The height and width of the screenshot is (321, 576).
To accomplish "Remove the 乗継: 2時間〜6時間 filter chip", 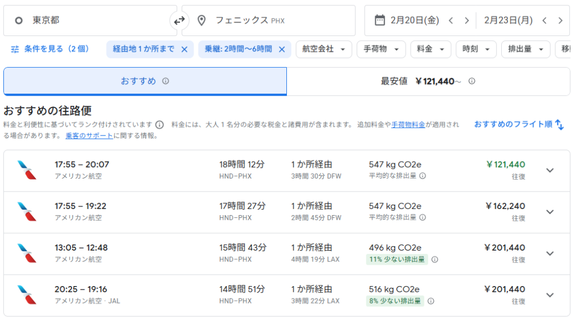I will 282,50.
